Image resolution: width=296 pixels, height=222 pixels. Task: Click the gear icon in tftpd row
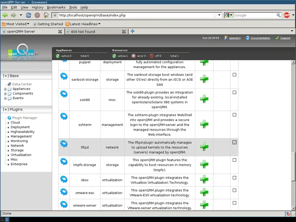(x=64, y=144)
